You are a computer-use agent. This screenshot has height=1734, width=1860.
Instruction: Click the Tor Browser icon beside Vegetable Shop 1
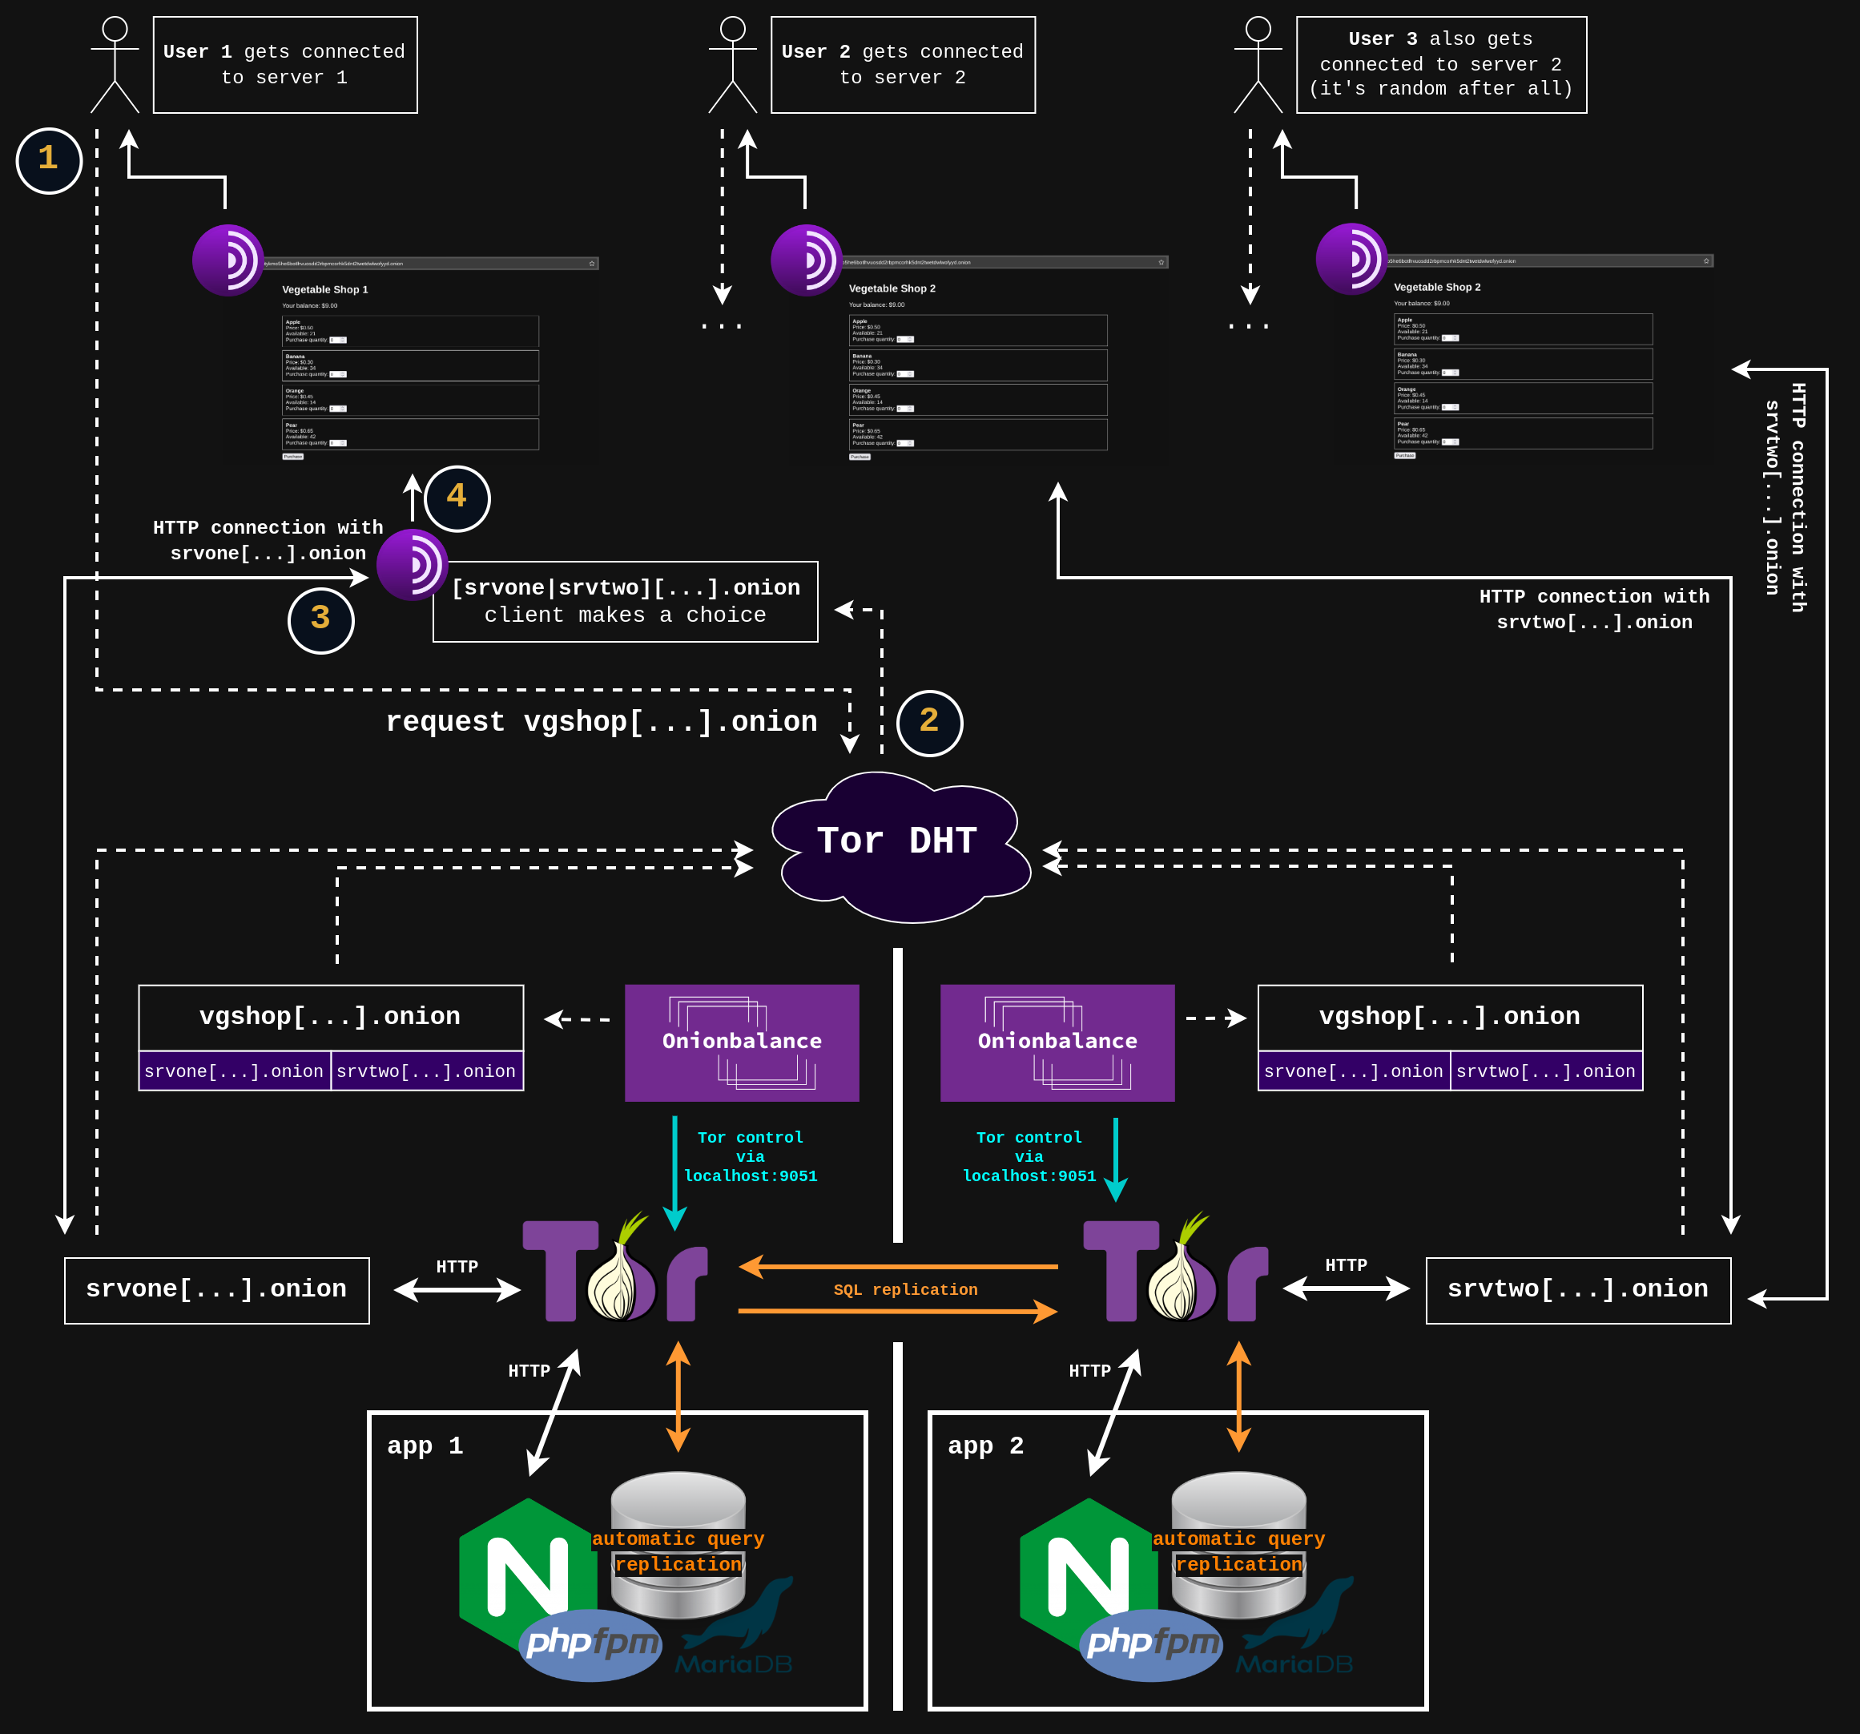click(227, 260)
